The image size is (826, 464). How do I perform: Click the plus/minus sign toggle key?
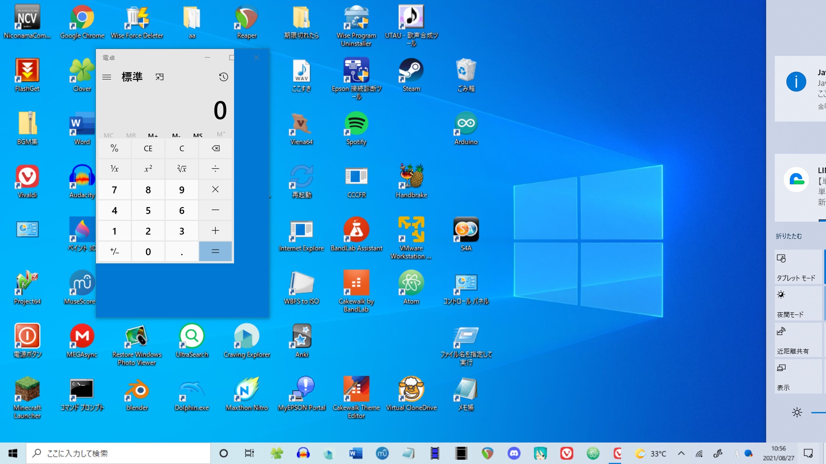coord(114,251)
